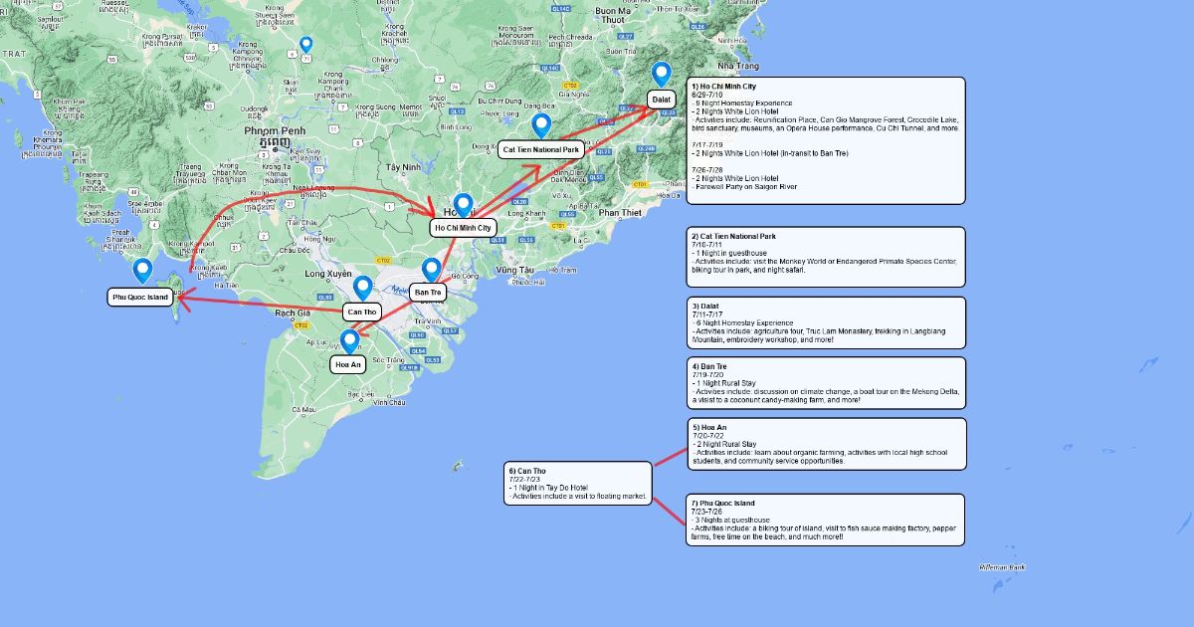1194x627 pixels.
Task: Click the Phan Thiet city name
Action: (622, 212)
